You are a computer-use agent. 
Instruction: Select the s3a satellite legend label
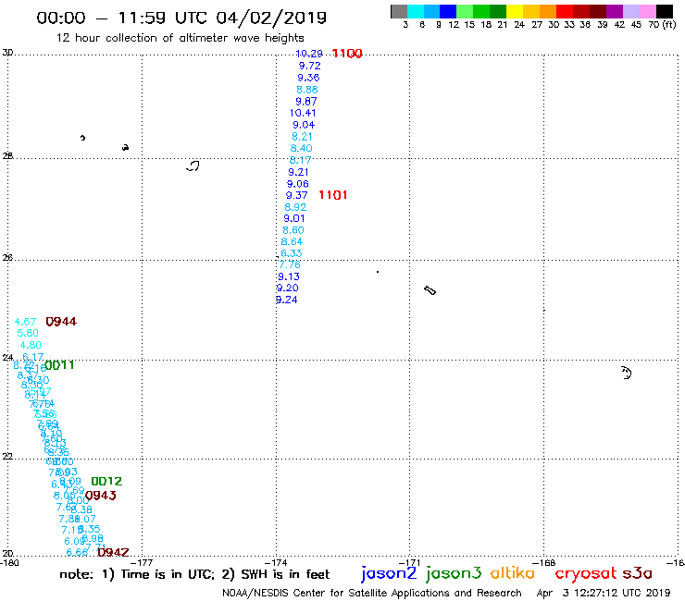(638, 573)
